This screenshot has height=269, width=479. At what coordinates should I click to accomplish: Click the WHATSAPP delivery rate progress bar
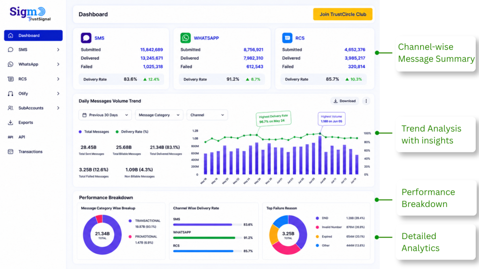208,238
